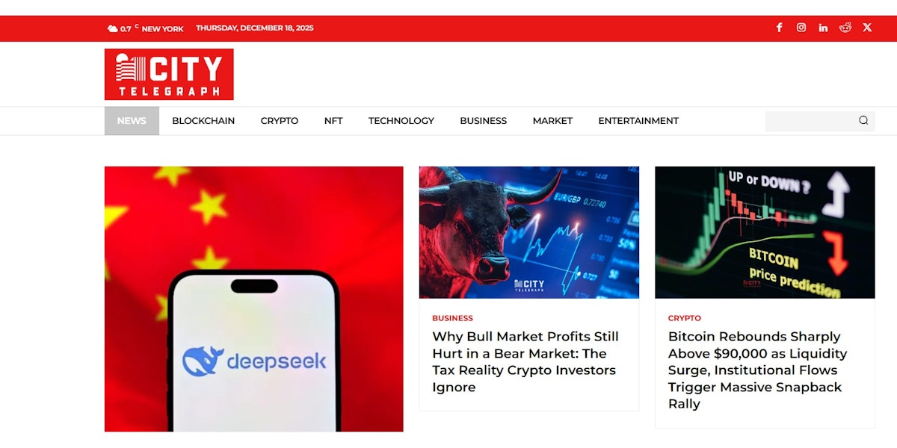Open the Bitcoin Rebounds Sharply article headline
Image resolution: width=897 pixels, height=448 pixels.
[758, 370]
